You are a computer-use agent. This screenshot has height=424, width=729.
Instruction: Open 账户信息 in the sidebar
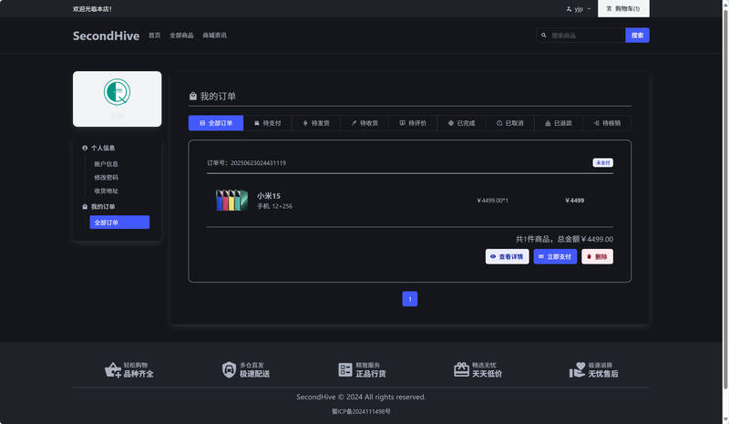point(106,164)
